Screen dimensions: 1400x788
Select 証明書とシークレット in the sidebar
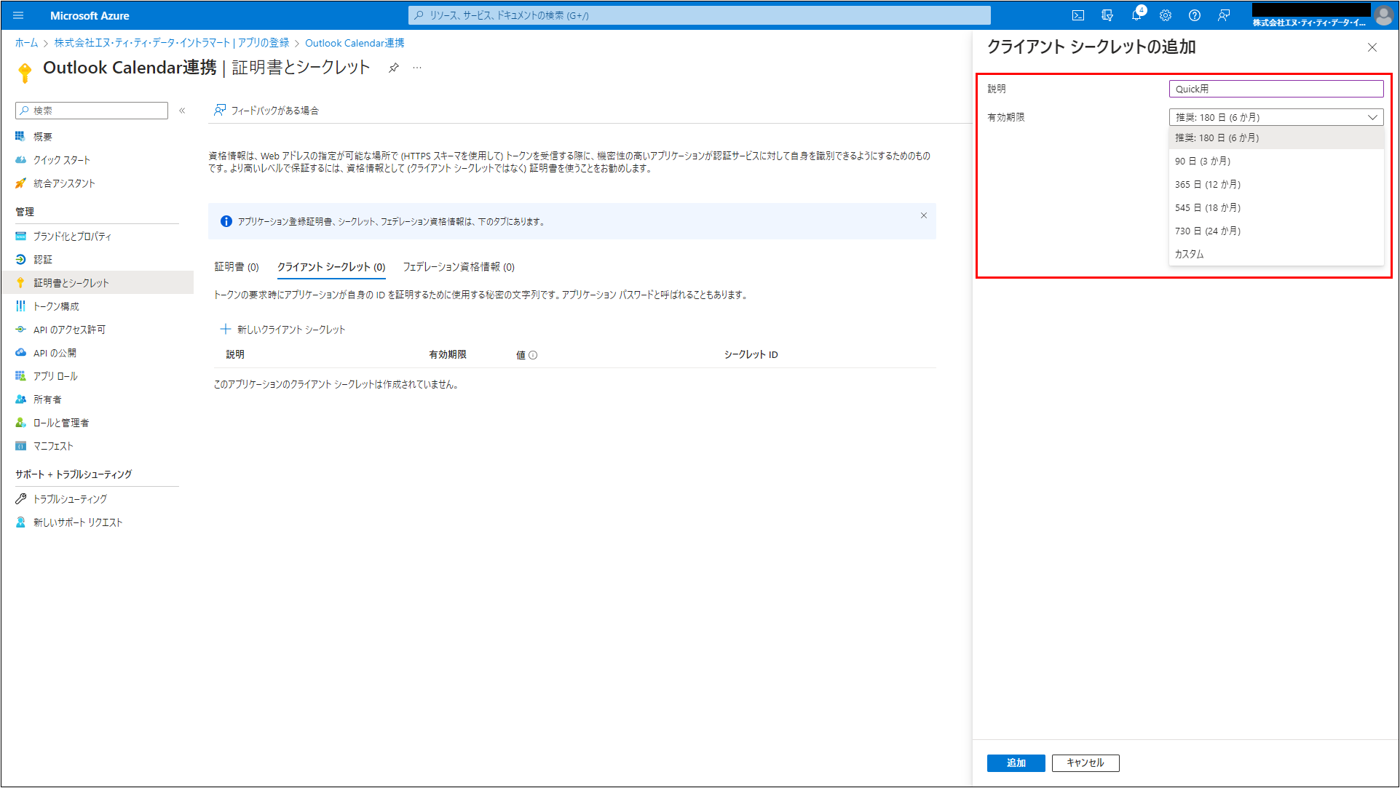click(97, 283)
